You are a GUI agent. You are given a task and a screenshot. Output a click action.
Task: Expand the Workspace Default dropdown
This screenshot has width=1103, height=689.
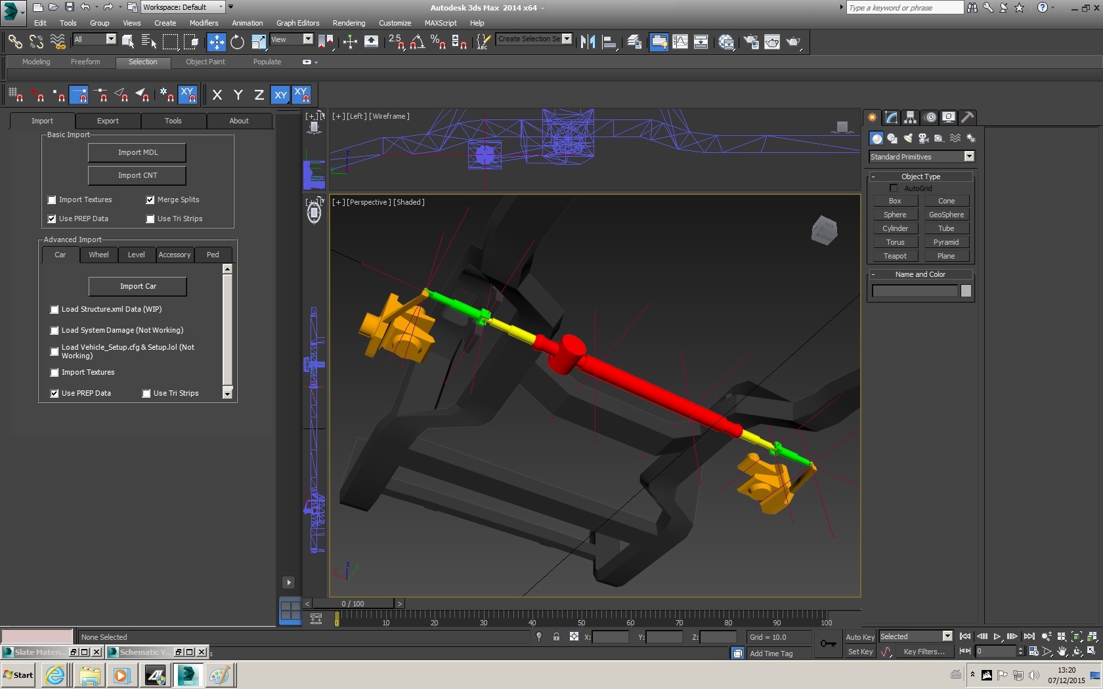coord(221,7)
